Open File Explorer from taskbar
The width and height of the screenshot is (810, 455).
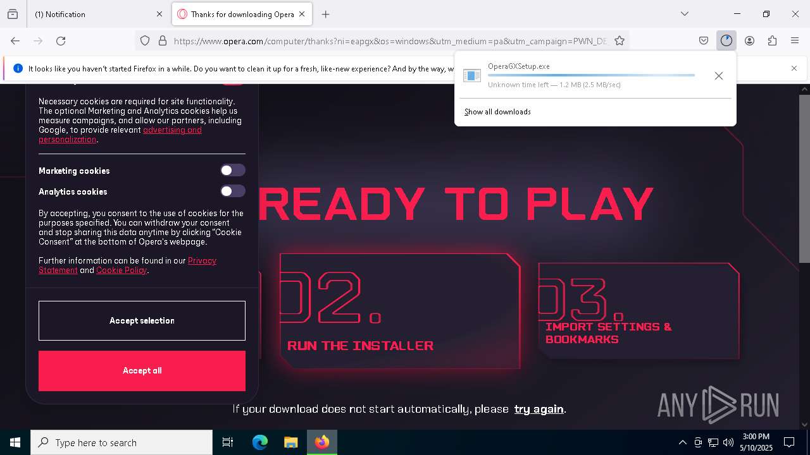tap(290, 442)
